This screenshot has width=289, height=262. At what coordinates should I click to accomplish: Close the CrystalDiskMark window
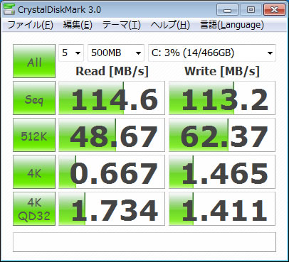tap(274, 10)
